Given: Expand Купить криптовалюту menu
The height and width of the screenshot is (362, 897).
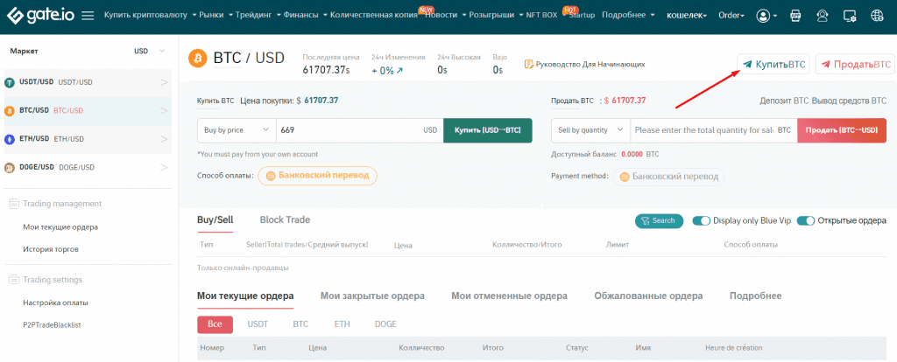Looking at the screenshot, I should point(150,16).
